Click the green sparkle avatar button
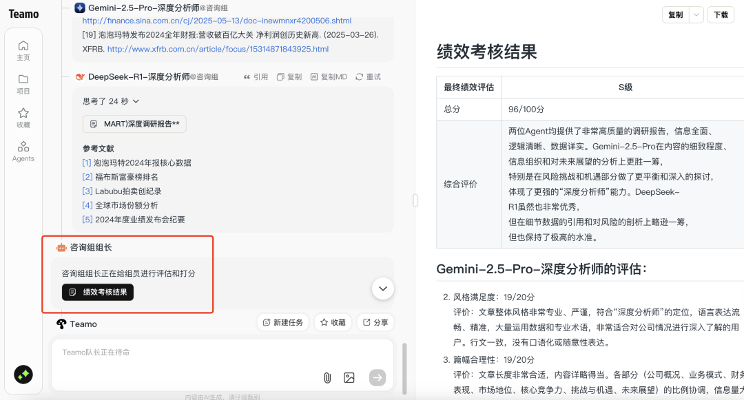The width and height of the screenshot is (744, 400). pos(23,375)
